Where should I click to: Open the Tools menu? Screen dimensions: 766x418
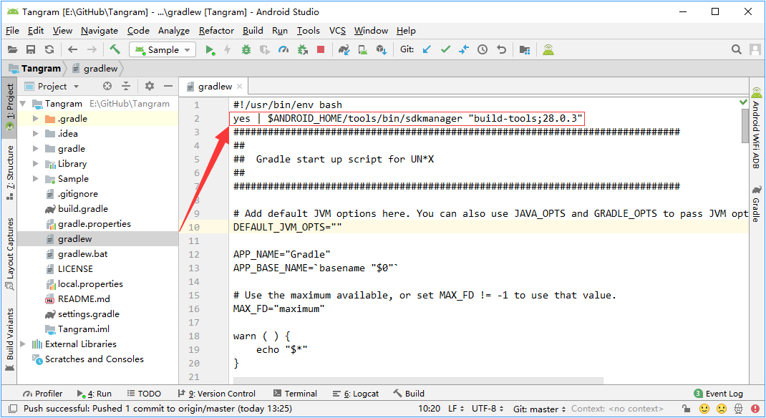309,31
